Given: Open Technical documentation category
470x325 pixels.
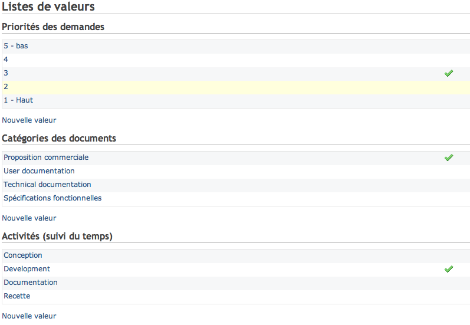Looking at the screenshot, I should click(x=47, y=185).
